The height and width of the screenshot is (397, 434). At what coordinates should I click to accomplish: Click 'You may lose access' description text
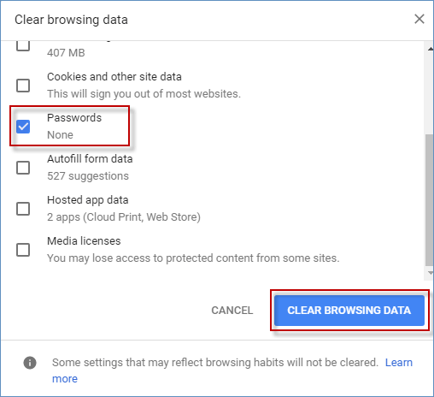click(193, 258)
